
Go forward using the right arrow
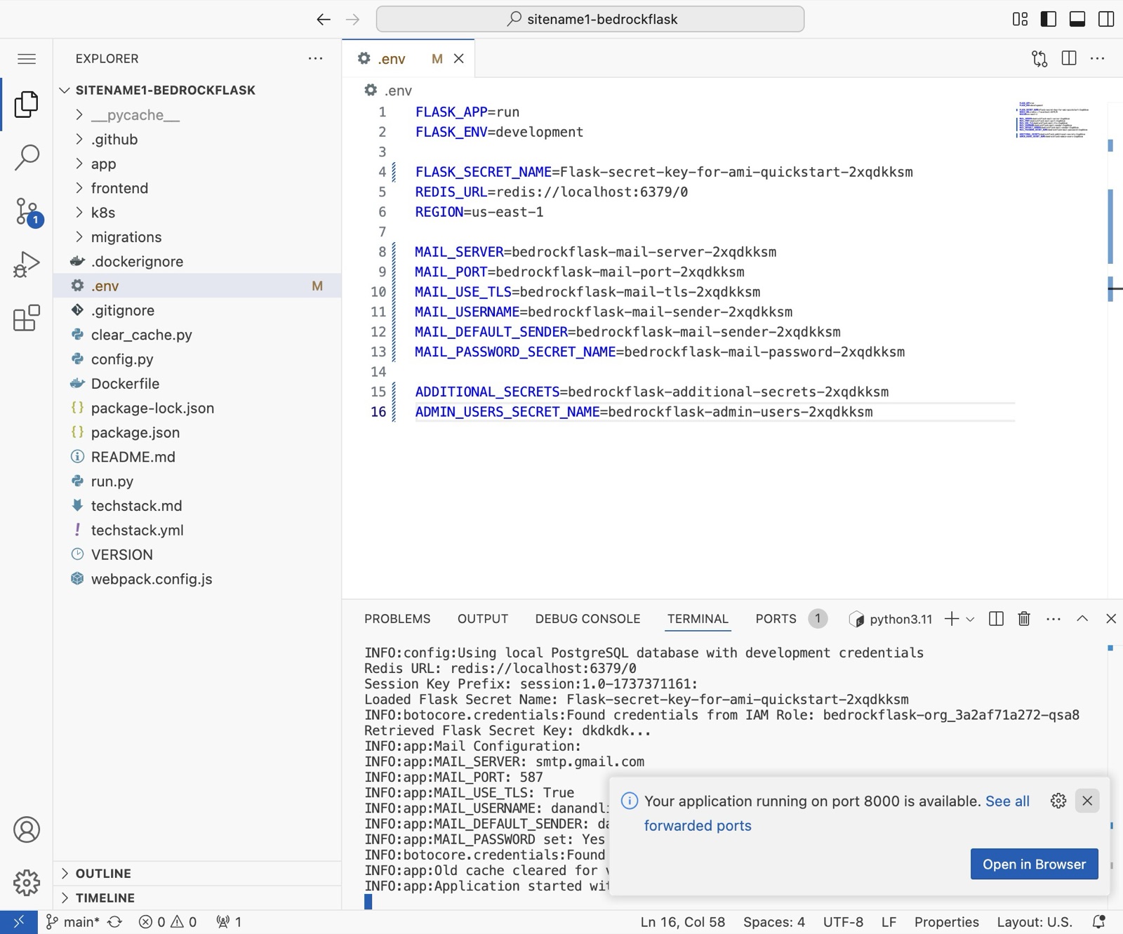point(353,20)
